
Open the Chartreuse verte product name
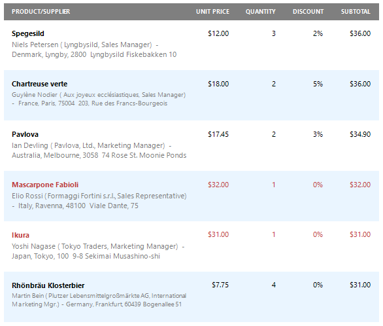(40, 84)
